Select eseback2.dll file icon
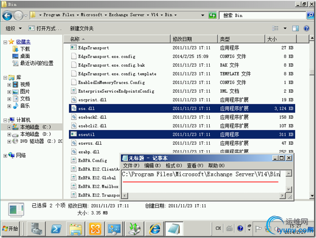This screenshot has height=238, width=316. [73, 117]
